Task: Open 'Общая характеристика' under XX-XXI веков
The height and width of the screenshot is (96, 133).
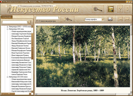Action: [21, 79]
